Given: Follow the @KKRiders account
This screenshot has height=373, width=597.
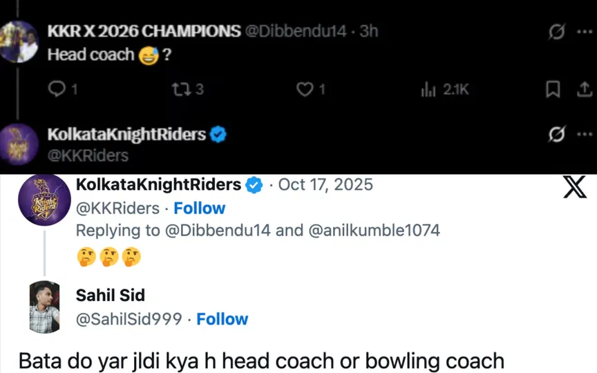Looking at the screenshot, I should (199, 208).
